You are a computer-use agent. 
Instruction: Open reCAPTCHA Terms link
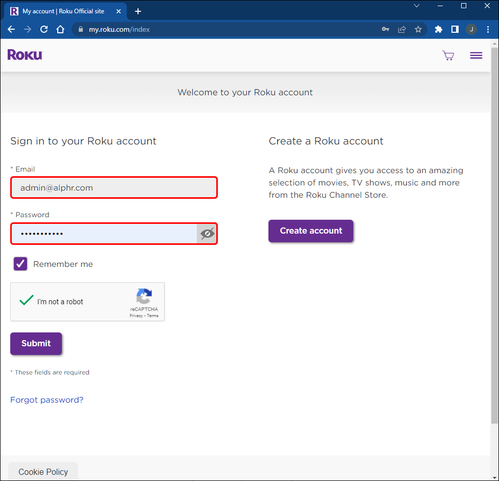153,316
